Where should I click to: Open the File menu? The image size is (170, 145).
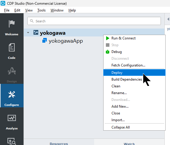7,10
